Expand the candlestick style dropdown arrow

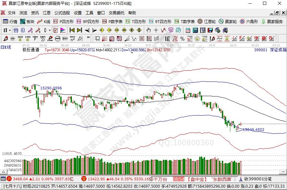pos(49,30)
